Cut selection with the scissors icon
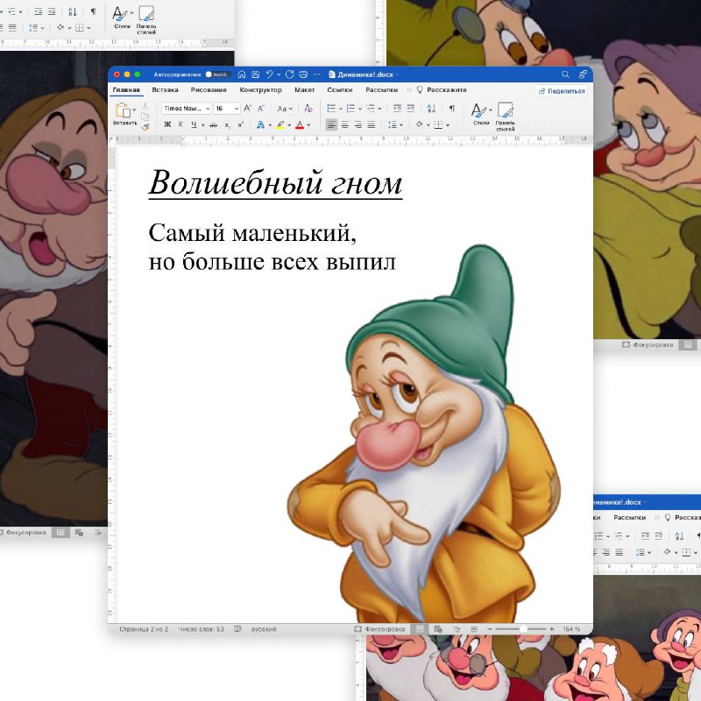Image resolution: width=701 pixels, height=701 pixels. click(145, 106)
